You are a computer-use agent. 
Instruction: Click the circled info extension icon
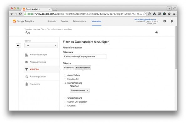(x=149, y=14)
